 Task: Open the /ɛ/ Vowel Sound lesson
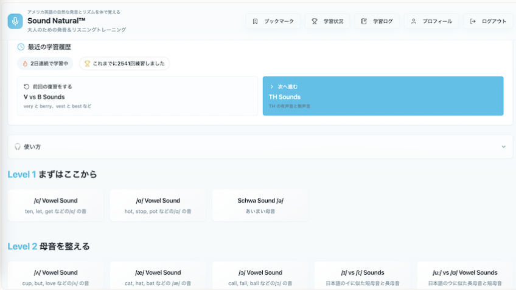click(x=55, y=205)
